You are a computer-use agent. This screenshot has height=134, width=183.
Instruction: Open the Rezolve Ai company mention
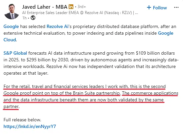[57, 26]
